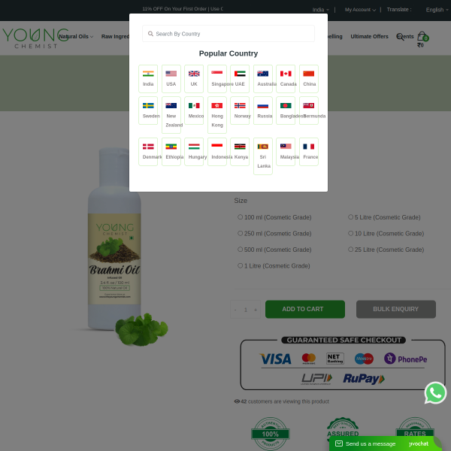Select New Zealand flag country
451x451 pixels.
tap(171, 115)
